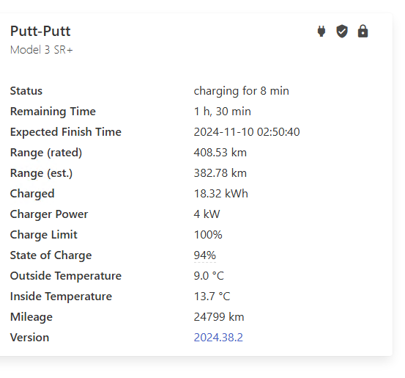
Task: Click the 18.32 kWh charged value
Action: (221, 194)
